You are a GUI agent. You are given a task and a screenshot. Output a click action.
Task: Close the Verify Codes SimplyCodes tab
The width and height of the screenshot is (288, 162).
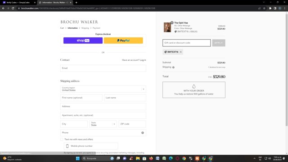[35, 3]
